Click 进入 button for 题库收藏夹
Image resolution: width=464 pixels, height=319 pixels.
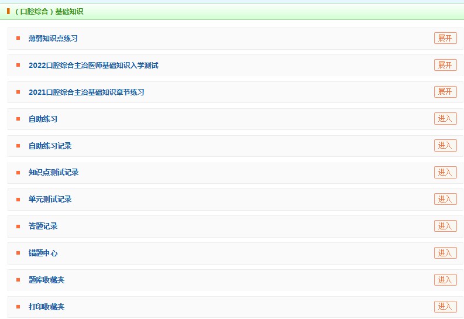pos(445,280)
